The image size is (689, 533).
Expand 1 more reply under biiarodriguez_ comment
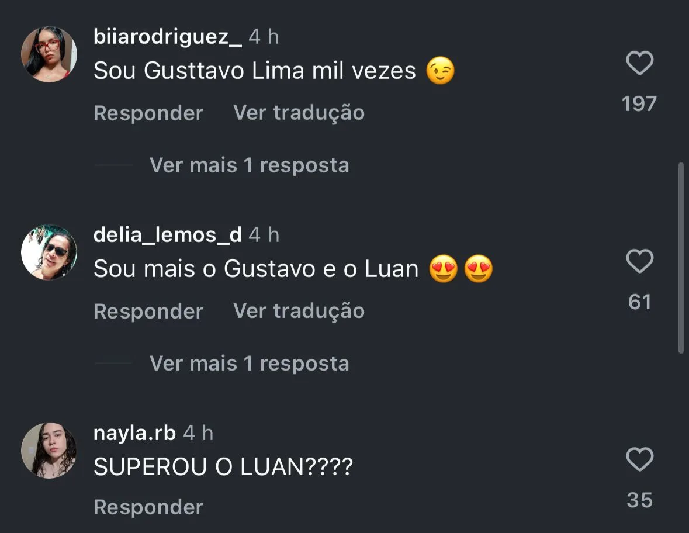[249, 165]
